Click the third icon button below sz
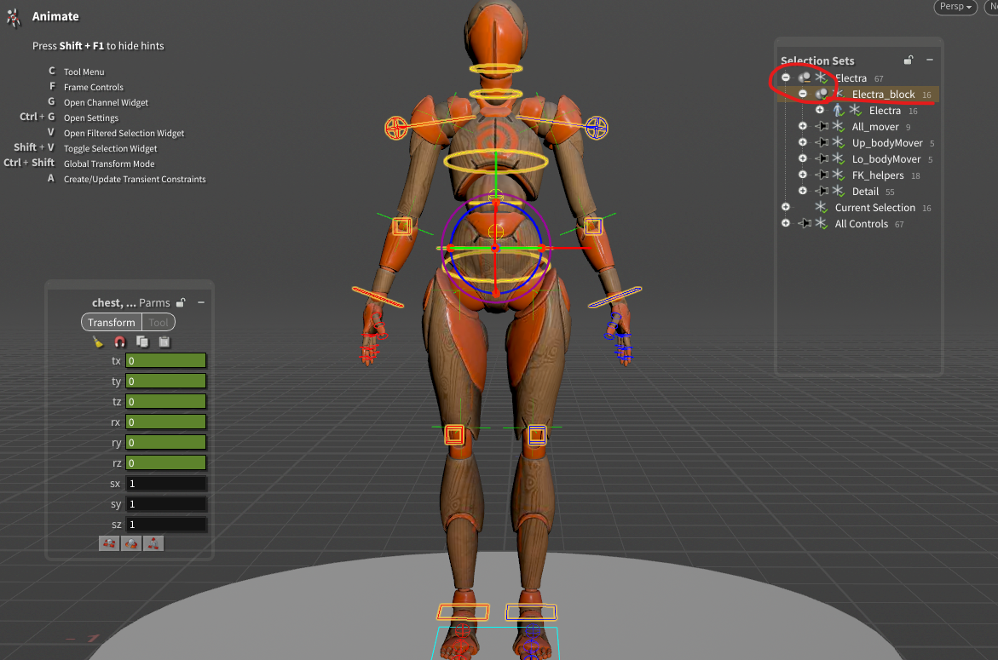 tap(153, 543)
